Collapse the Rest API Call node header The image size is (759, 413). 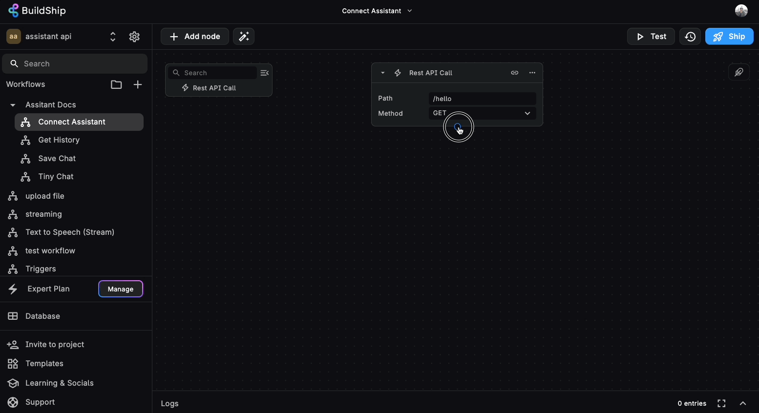pyautogui.click(x=382, y=72)
